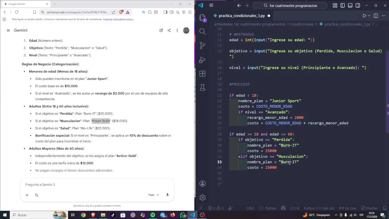Change the Python language mode

pyautogui.click(x=270, y=208)
